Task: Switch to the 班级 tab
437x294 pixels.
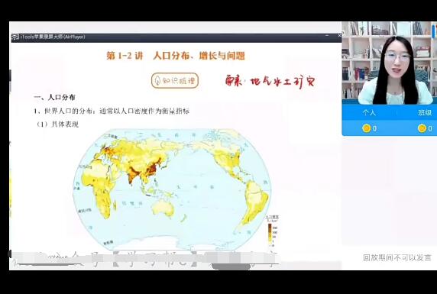Action: [x=425, y=112]
